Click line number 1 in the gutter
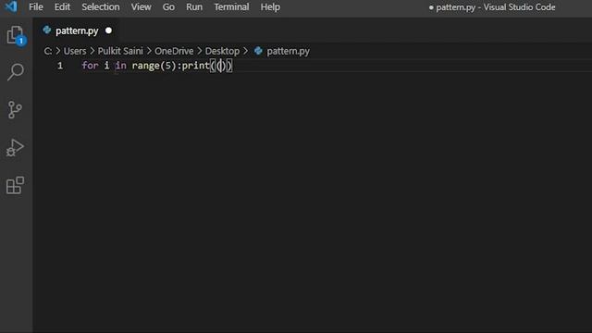 tap(60, 66)
